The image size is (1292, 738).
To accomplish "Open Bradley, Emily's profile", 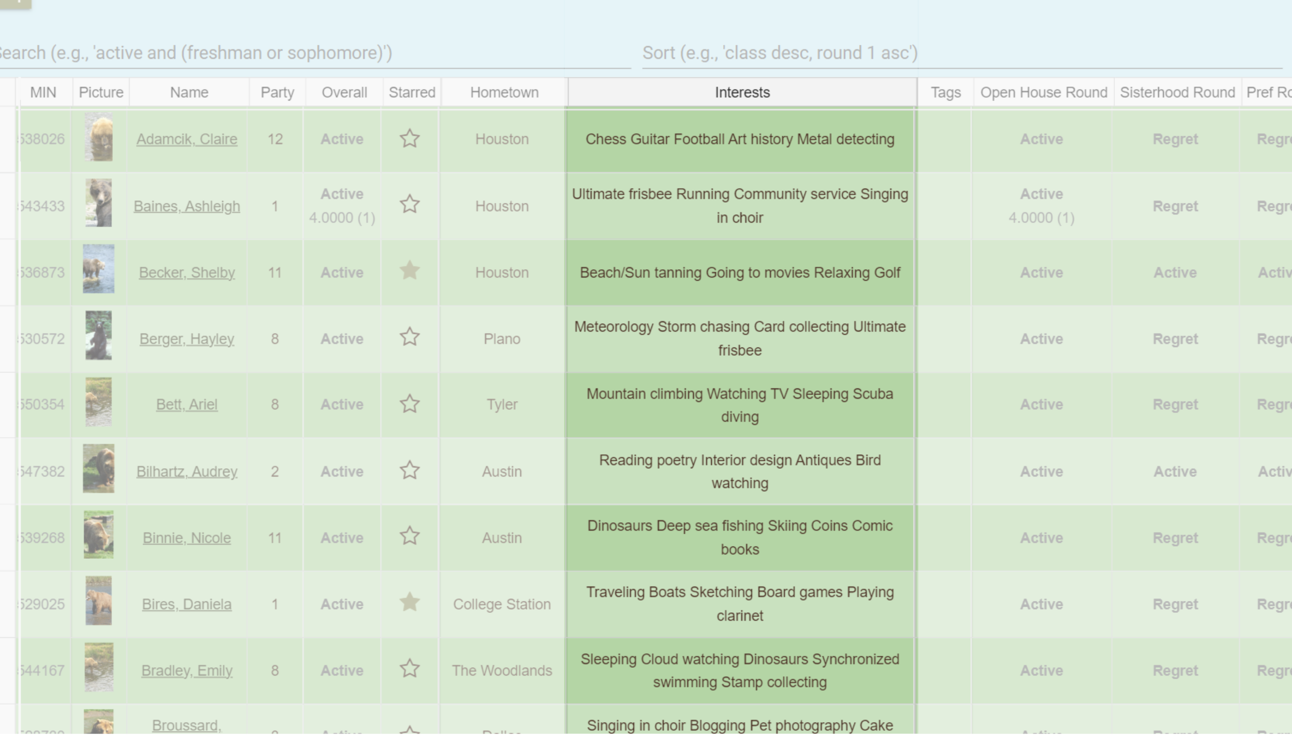I will [186, 670].
